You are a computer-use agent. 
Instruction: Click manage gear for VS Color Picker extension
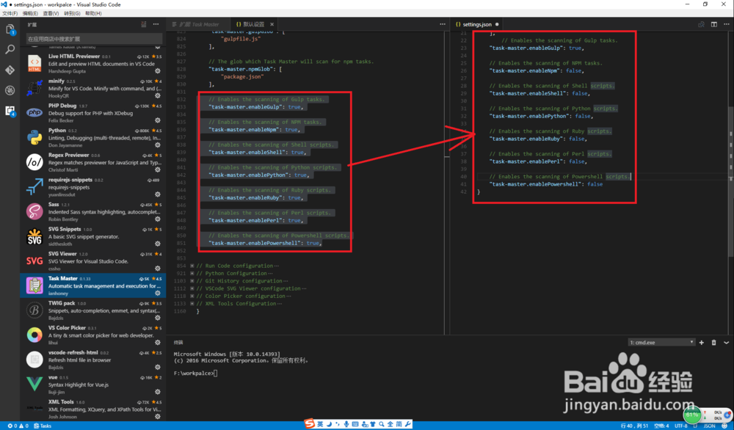point(158,343)
